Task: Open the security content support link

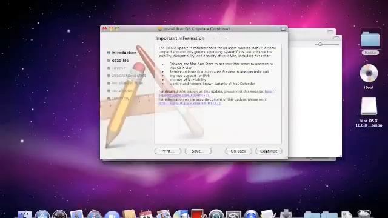Action: pos(189,104)
